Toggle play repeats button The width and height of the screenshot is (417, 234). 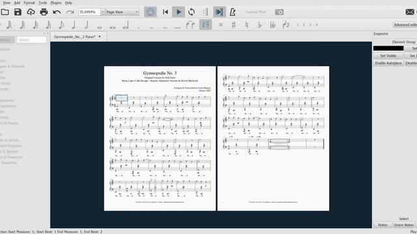pyautogui.click(x=206, y=12)
